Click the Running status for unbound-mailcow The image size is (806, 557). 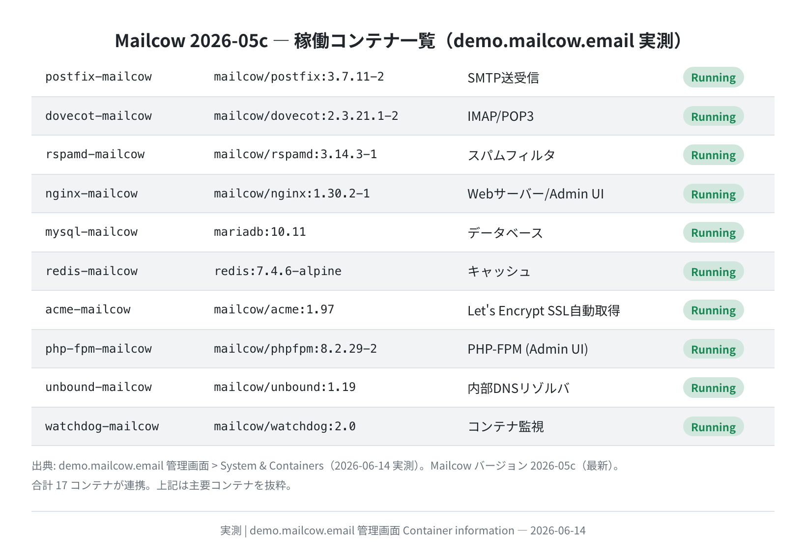pos(713,388)
